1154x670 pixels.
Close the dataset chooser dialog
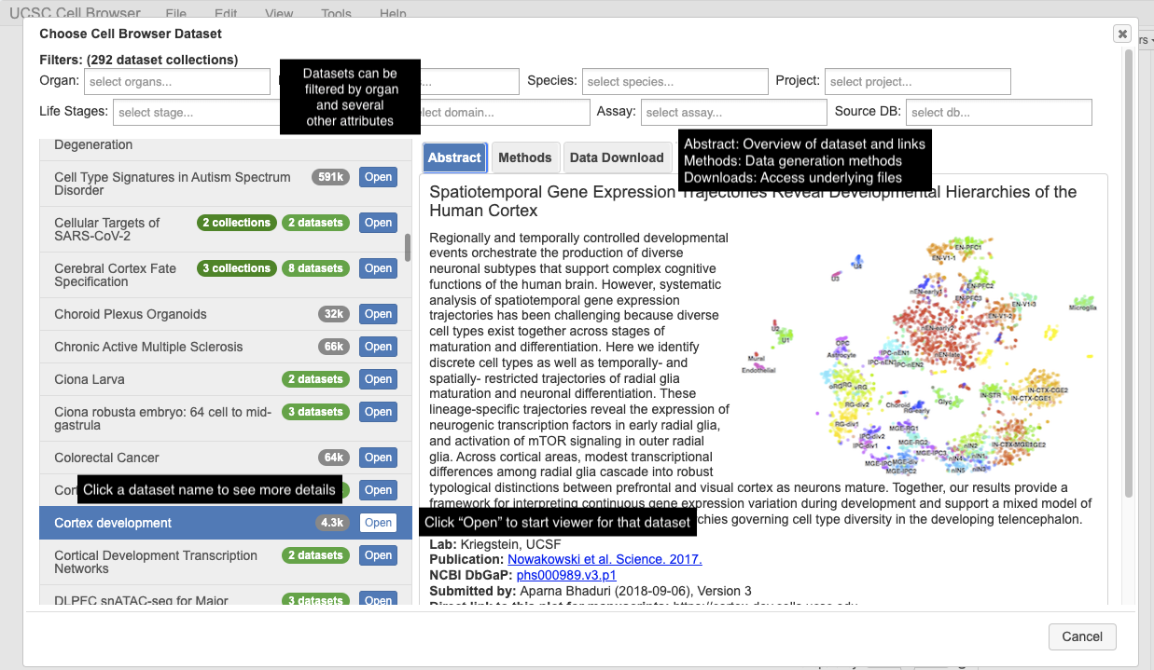click(1121, 34)
